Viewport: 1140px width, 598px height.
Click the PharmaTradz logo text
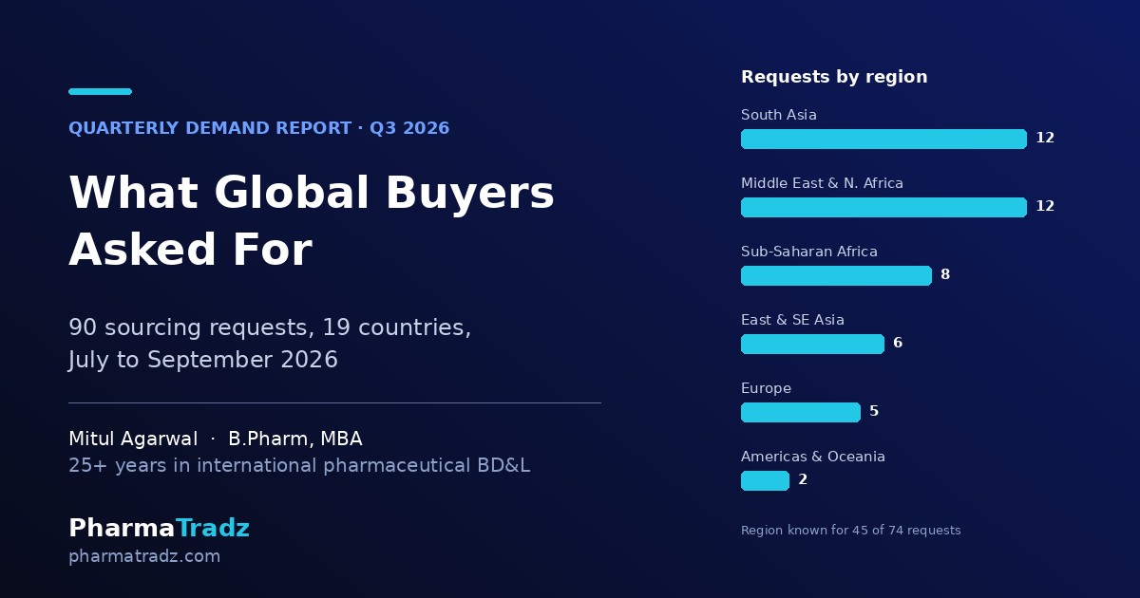tap(159, 529)
